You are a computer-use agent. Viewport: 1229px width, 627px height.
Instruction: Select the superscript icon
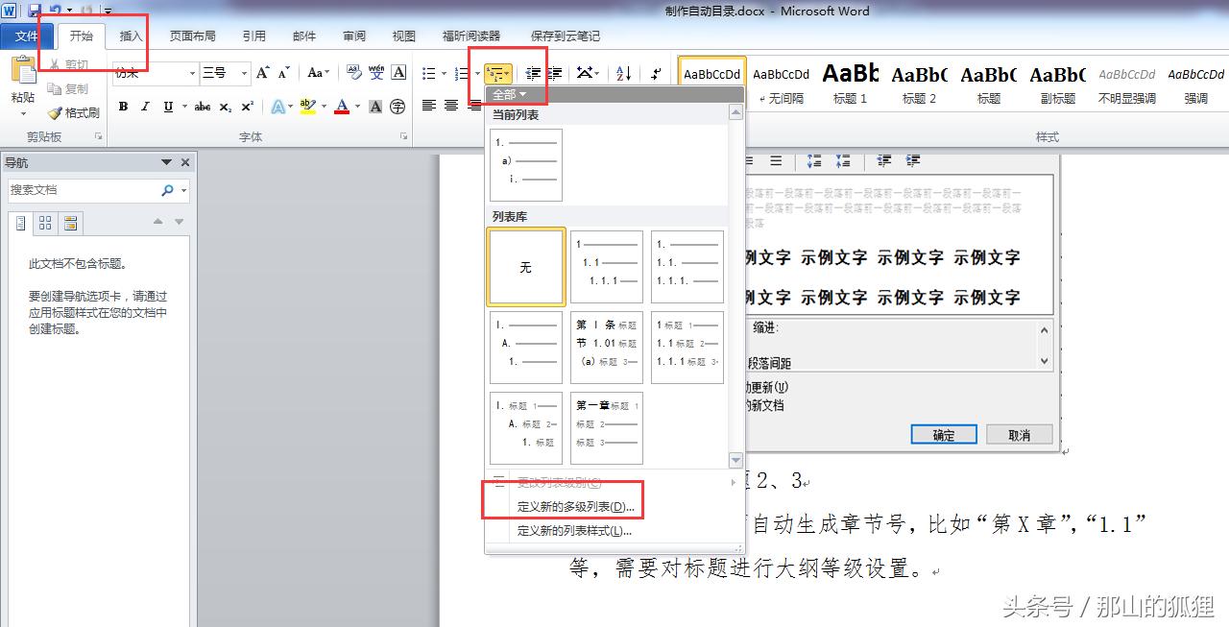click(248, 106)
